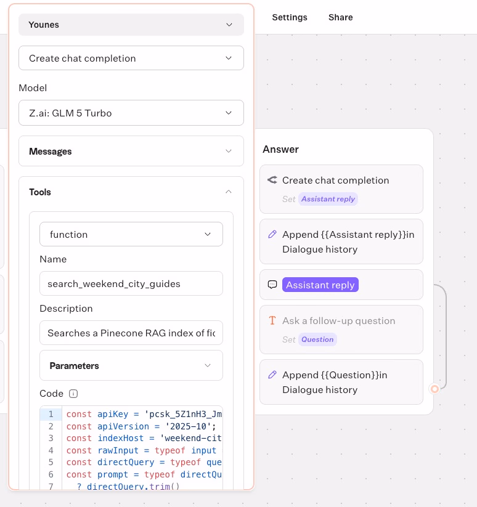Open the Younes credentials dropdown
Viewport: 477px width, 507px height.
point(131,25)
